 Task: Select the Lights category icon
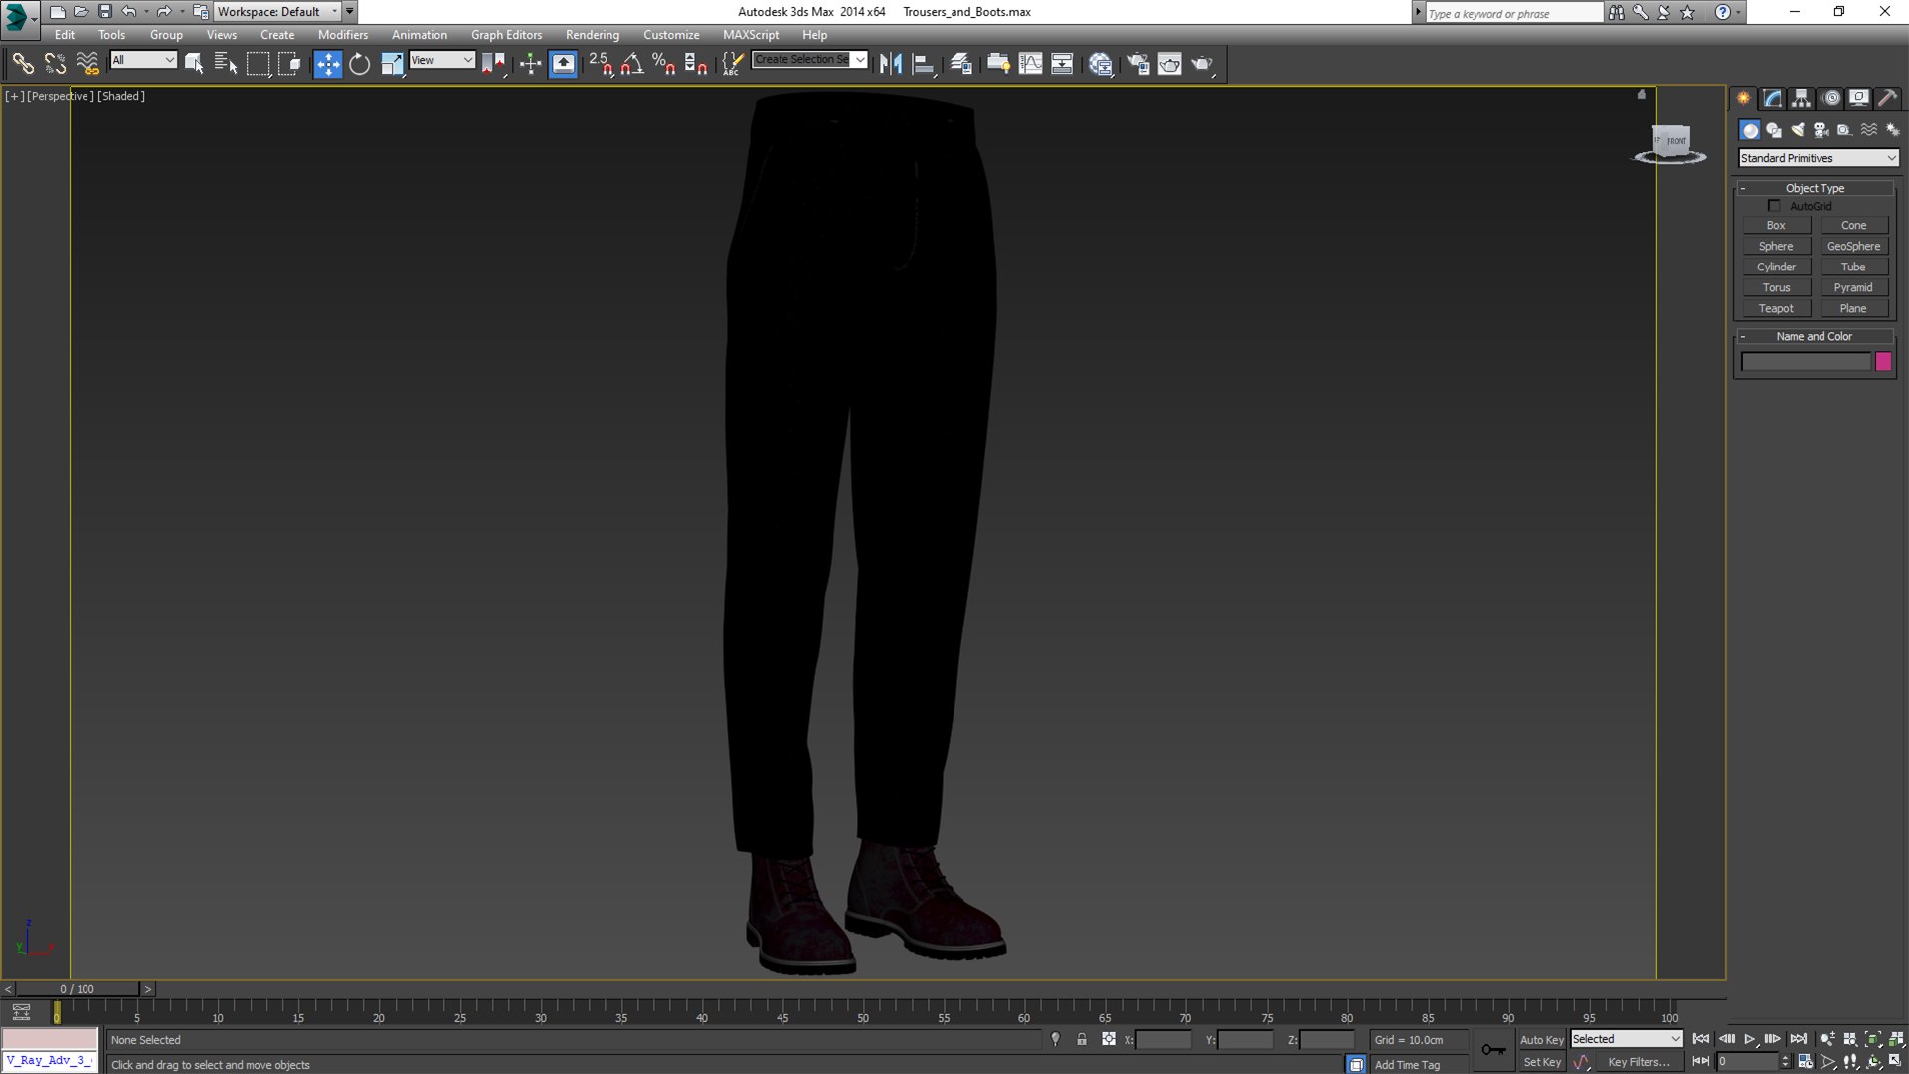pos(1798,130)
